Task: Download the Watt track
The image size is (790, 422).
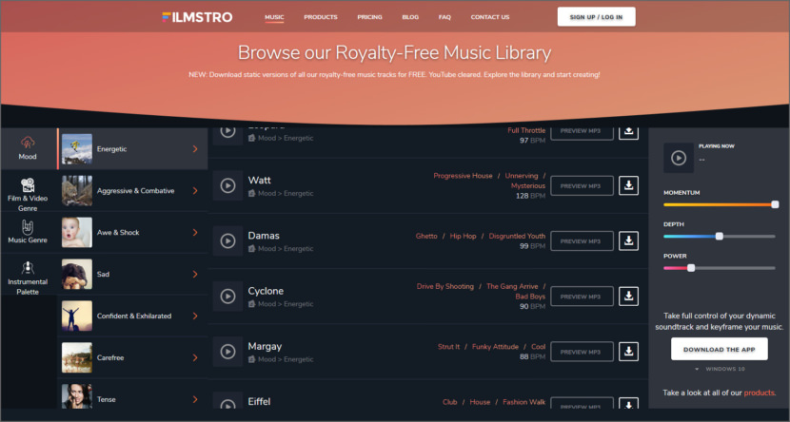Action: tap(628, 185)
